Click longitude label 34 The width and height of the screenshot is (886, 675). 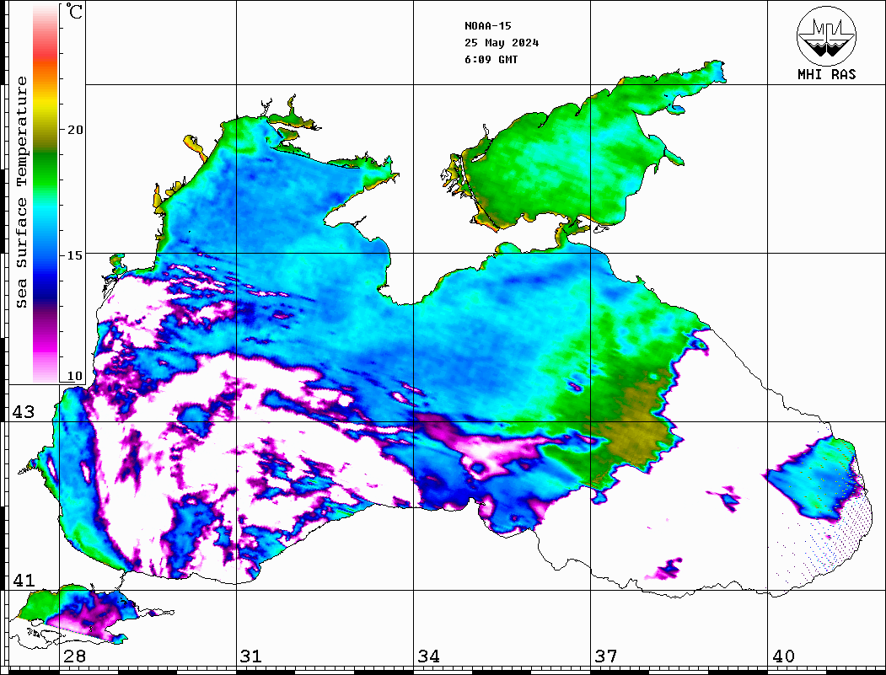(429, 656)
